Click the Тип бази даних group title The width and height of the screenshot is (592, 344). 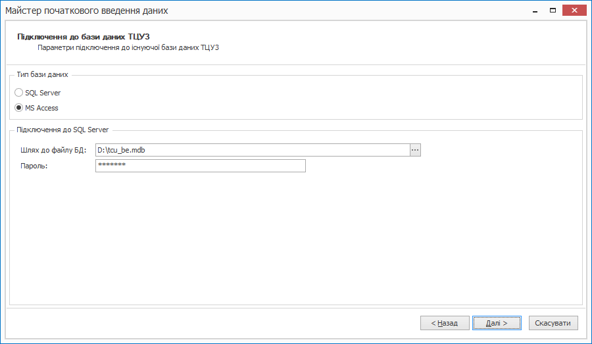[42, 75]
